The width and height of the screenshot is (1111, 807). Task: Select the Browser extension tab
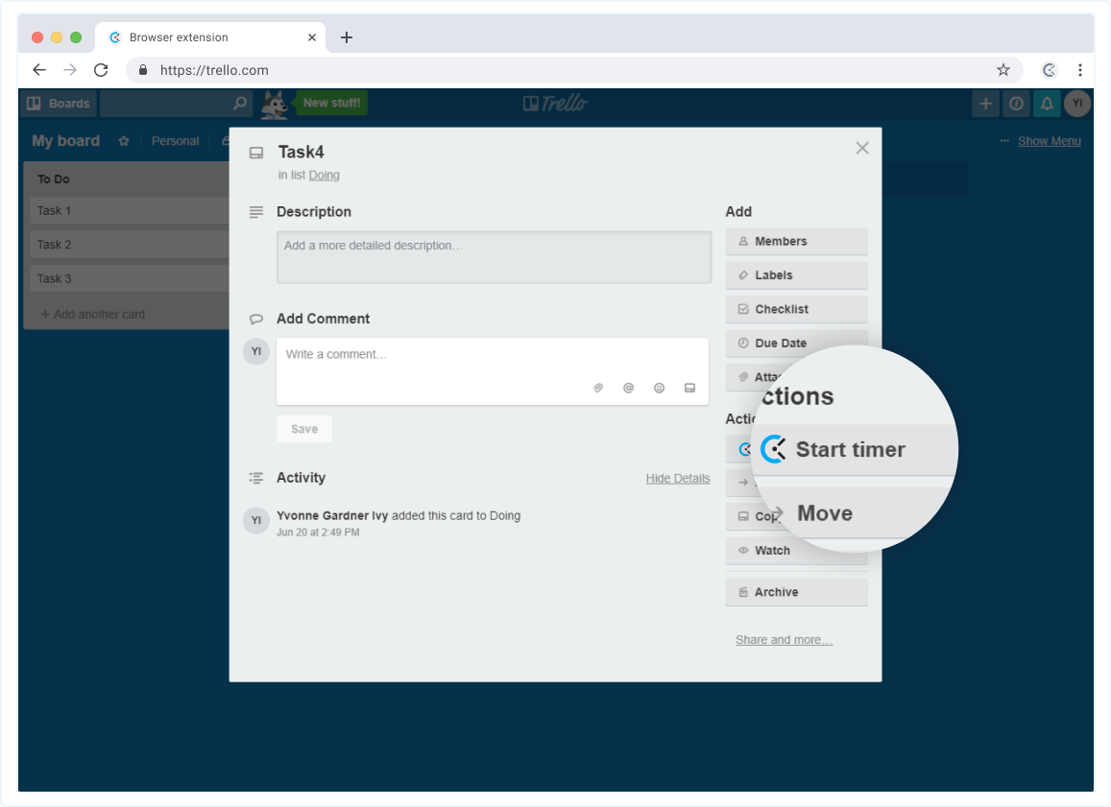point(210,37)
